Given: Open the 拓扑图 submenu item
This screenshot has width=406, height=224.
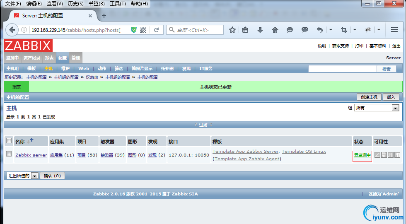Looking at the screenshot, I should point(167,69).
